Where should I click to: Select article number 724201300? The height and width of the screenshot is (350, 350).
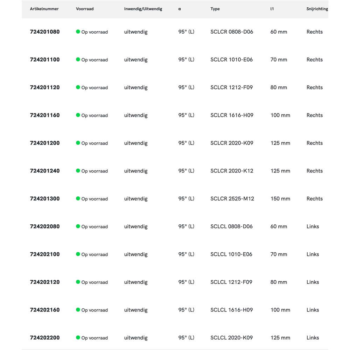click(x=45, y=199)
